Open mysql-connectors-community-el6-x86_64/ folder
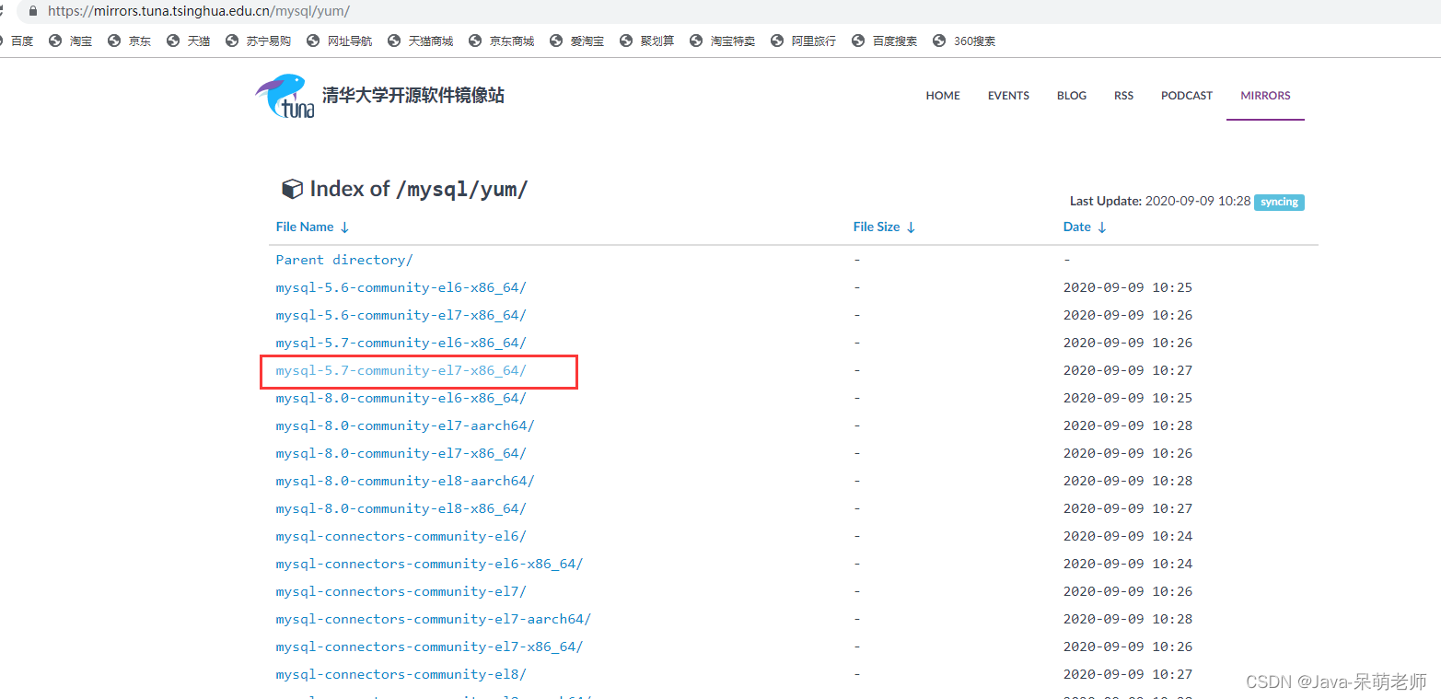Screen dimensions: 1441x699 coord(429,564)
